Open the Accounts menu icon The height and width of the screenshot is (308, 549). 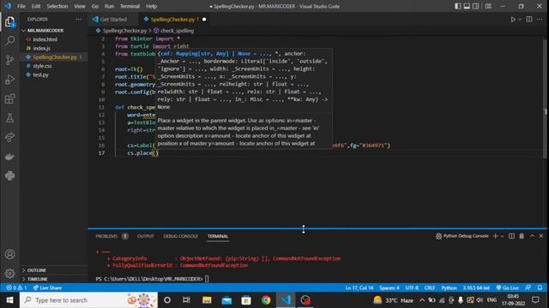point(9,254)
